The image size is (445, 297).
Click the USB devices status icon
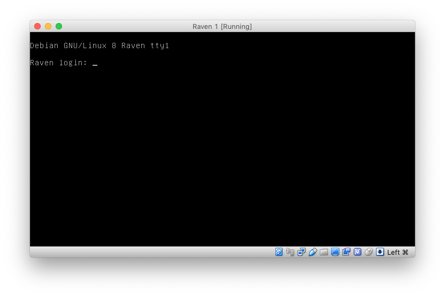312,252
